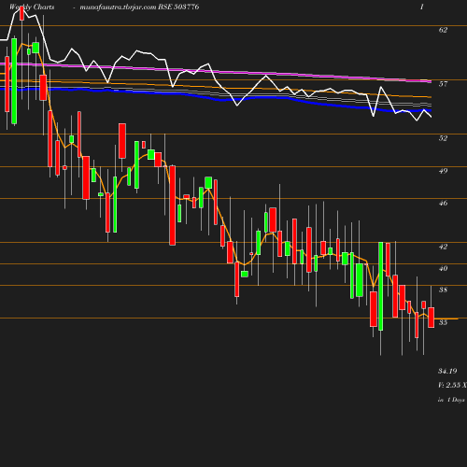Click the 46 price axis label

click(x=443, y=203)
